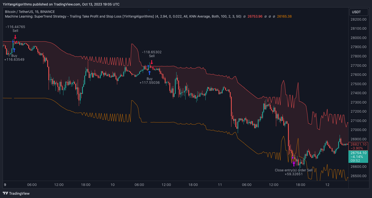Click the -118.65302 trade label
Viewport: 372px width, 198px height.
(x=152, y=52)
